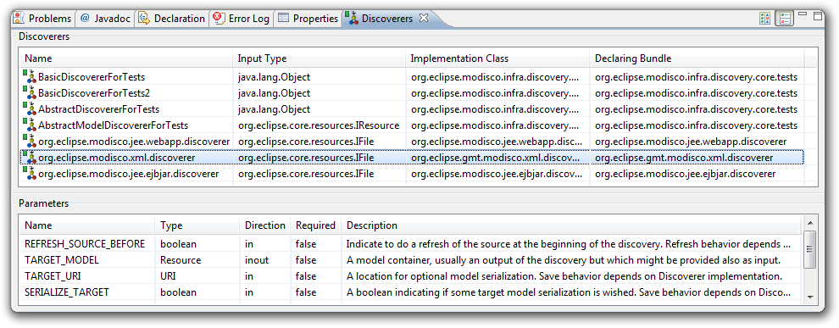Toggle the selected layout button beside minimize
This screenshot has height=328, width=839.
click(784, 18)
